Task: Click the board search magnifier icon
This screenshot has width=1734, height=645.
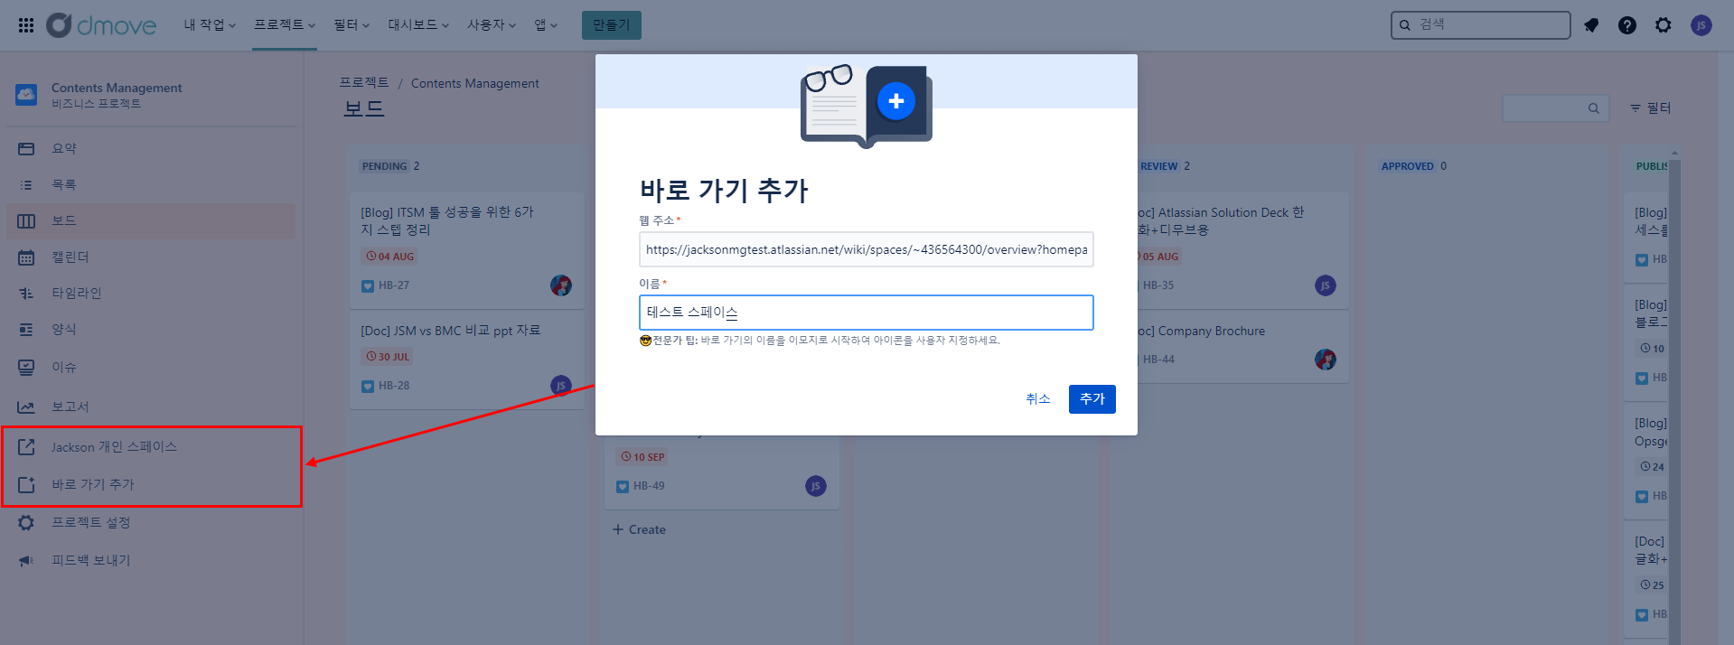Action: point(1594,108)
